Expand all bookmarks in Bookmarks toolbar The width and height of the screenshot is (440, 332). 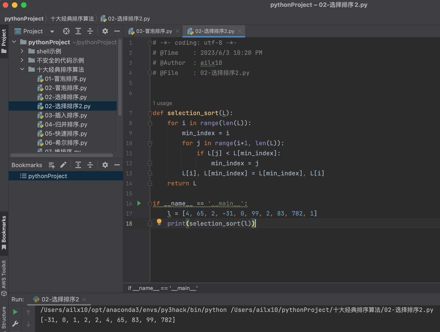[x=78, y=165]
